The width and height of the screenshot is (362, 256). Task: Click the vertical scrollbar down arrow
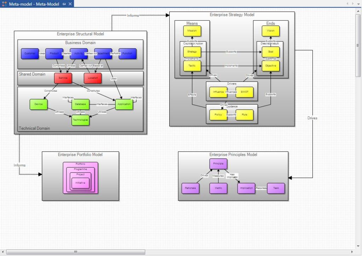(x=358, y=246)
